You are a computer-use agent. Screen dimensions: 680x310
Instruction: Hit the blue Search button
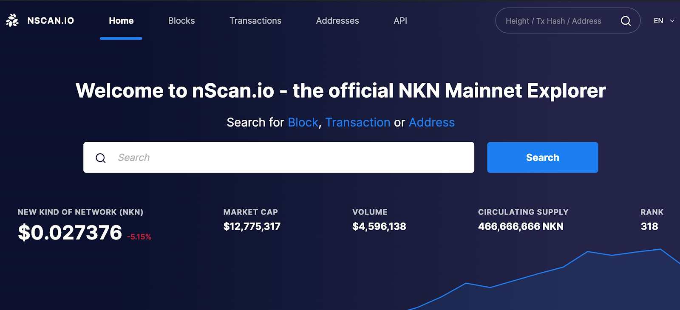coord(543,158)
